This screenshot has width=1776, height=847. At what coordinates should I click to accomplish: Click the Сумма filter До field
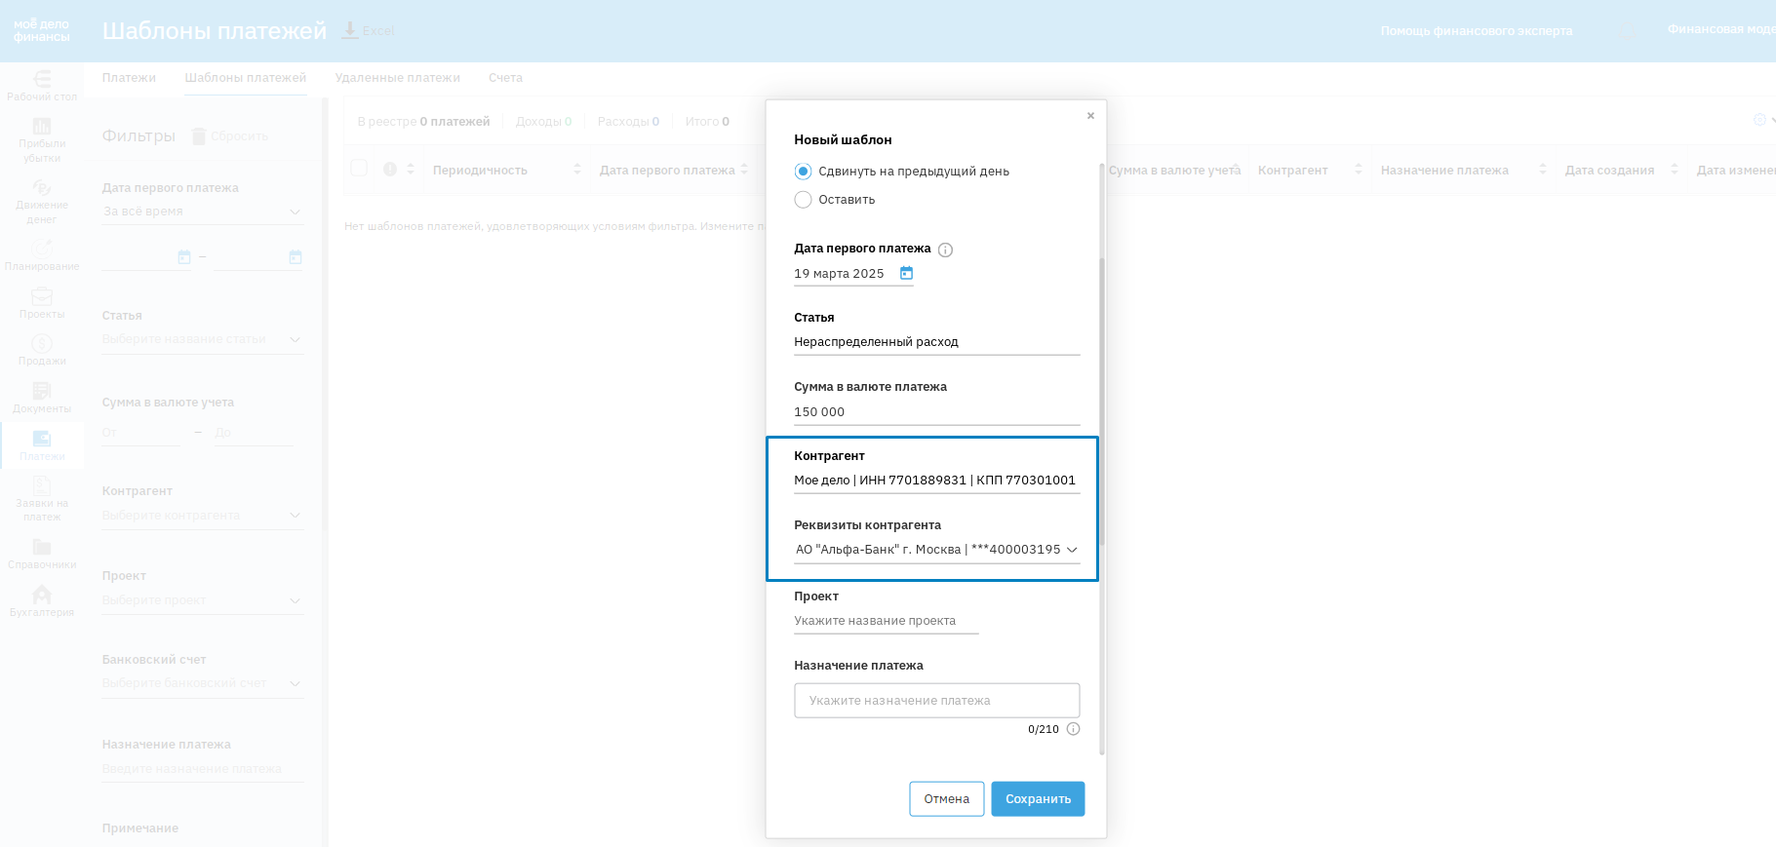pos(254,433)
